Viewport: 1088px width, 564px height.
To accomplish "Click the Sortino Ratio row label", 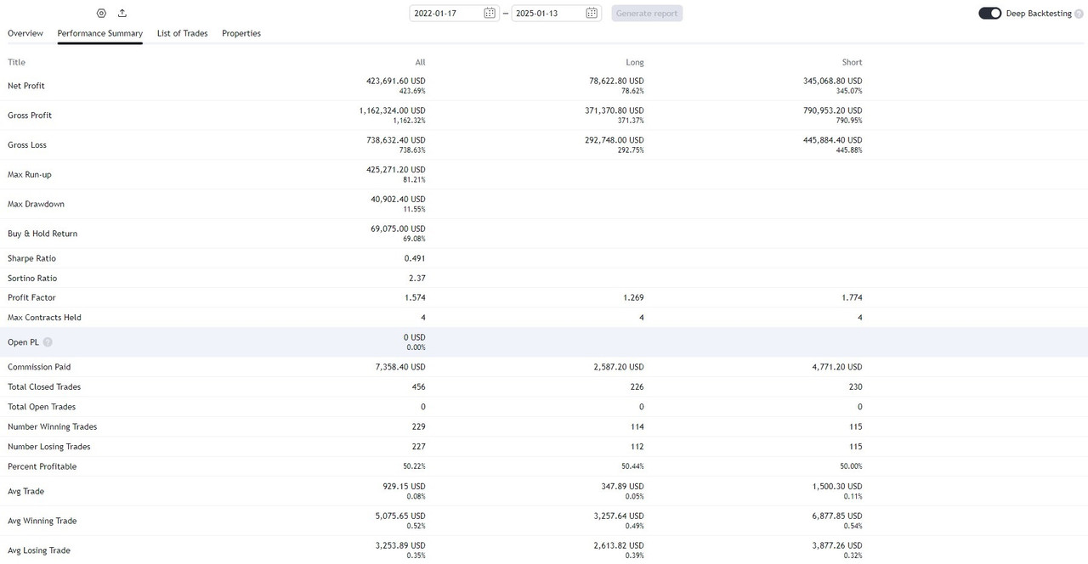I will (32, 279).
